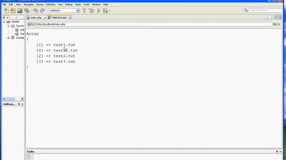Screen dimensions: 286x160
Task: Collapse the Source Files folder node
Action: (x=8, y=26)
